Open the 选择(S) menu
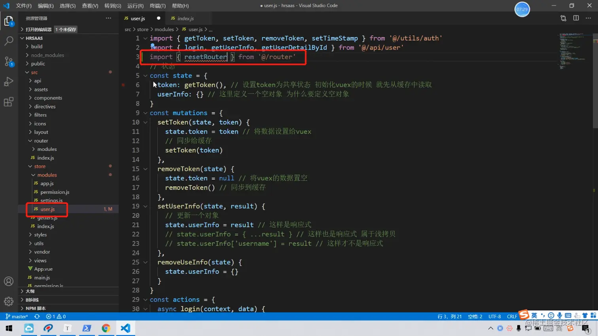This screenshot has height=336, width=598. point(68,6)
